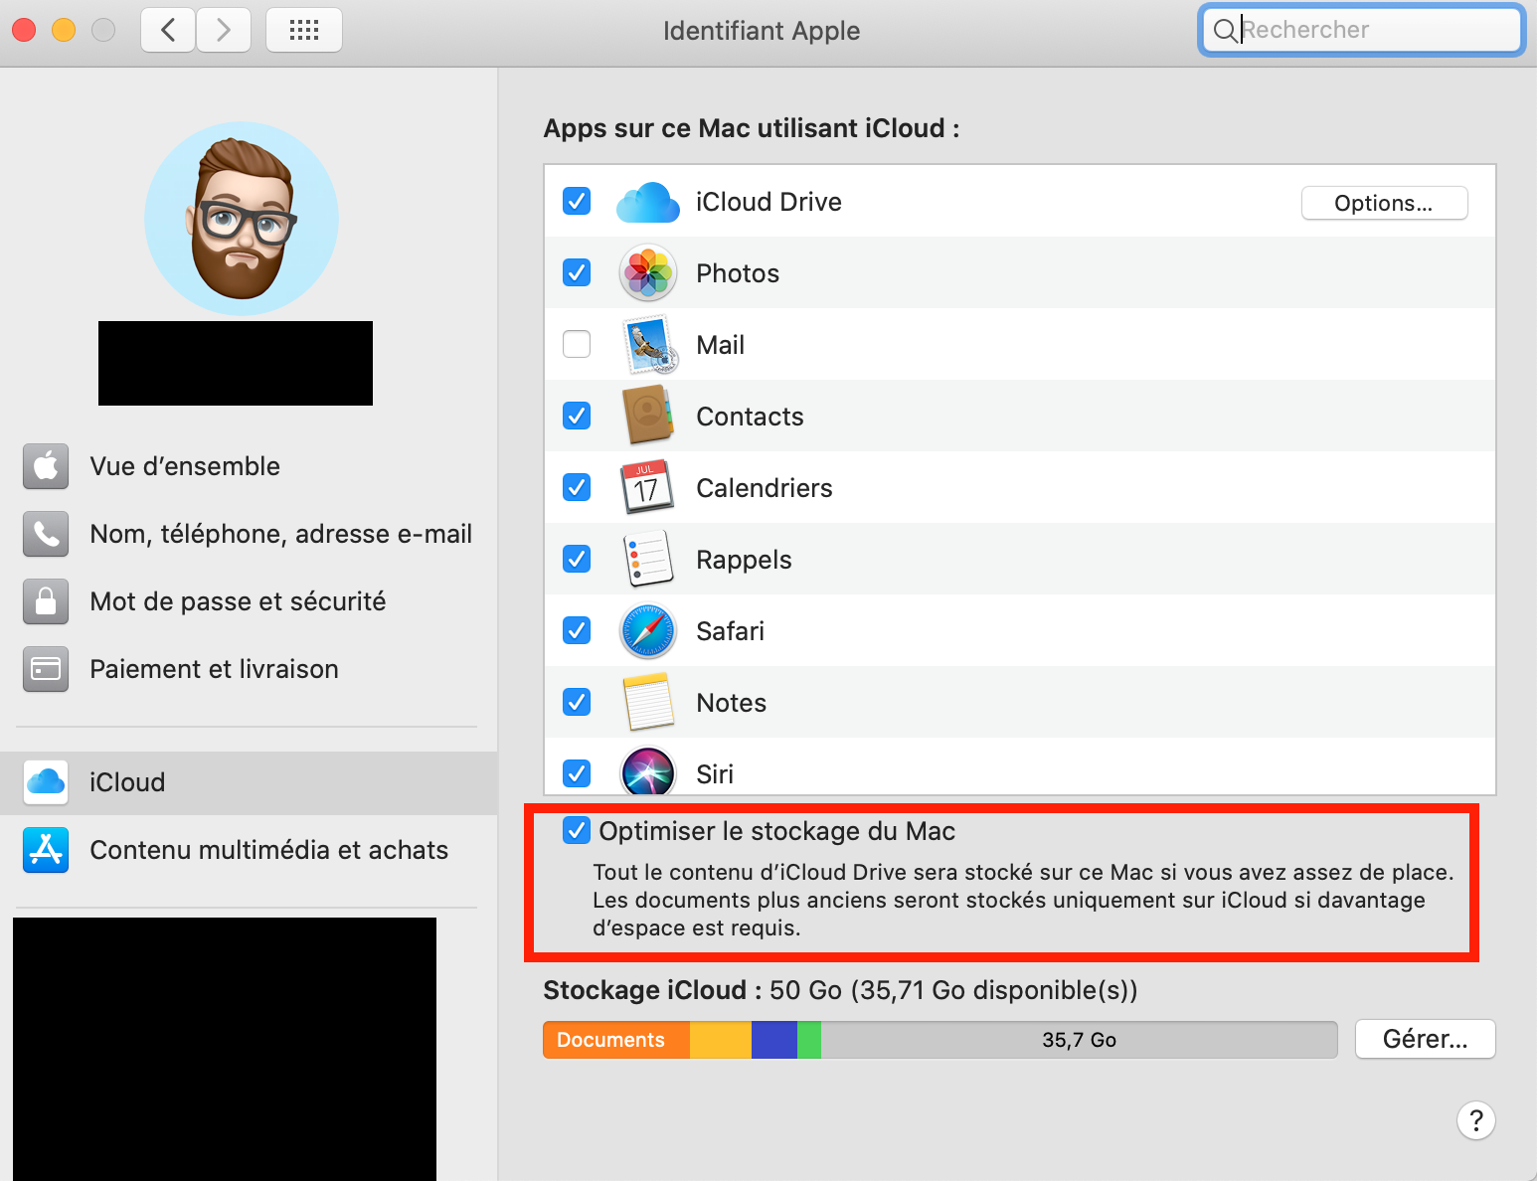Click the App Store icon in sidebar
1537x1181 pixels.
click(46, 850)
